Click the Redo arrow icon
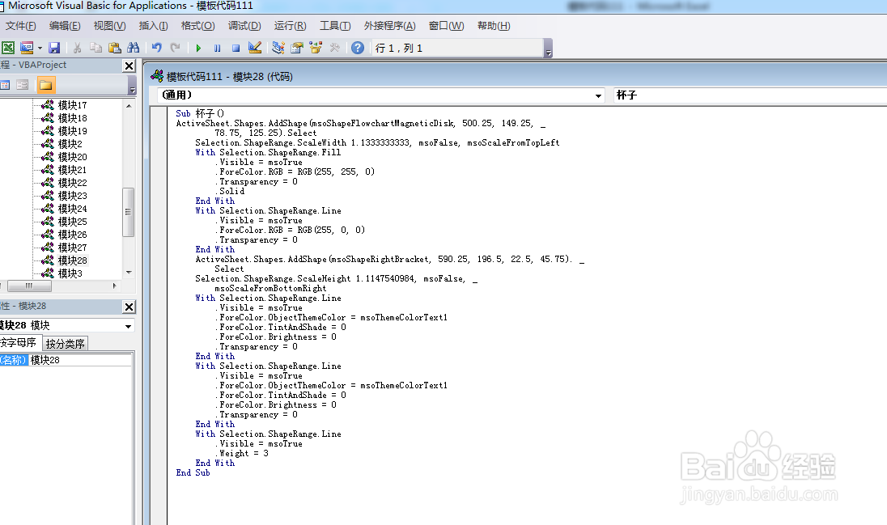Viewport: 887px width, 525px height. pyautogui.click(x=176, y=48)
